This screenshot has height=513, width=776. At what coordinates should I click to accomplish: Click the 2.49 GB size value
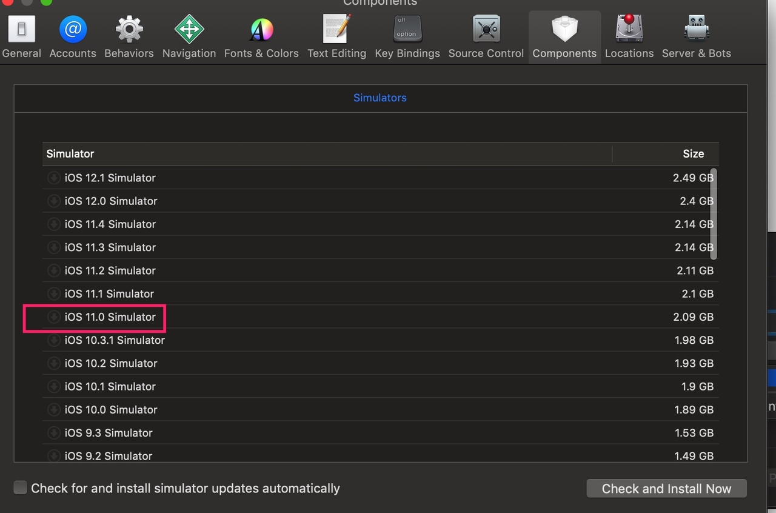click(693, 178)
